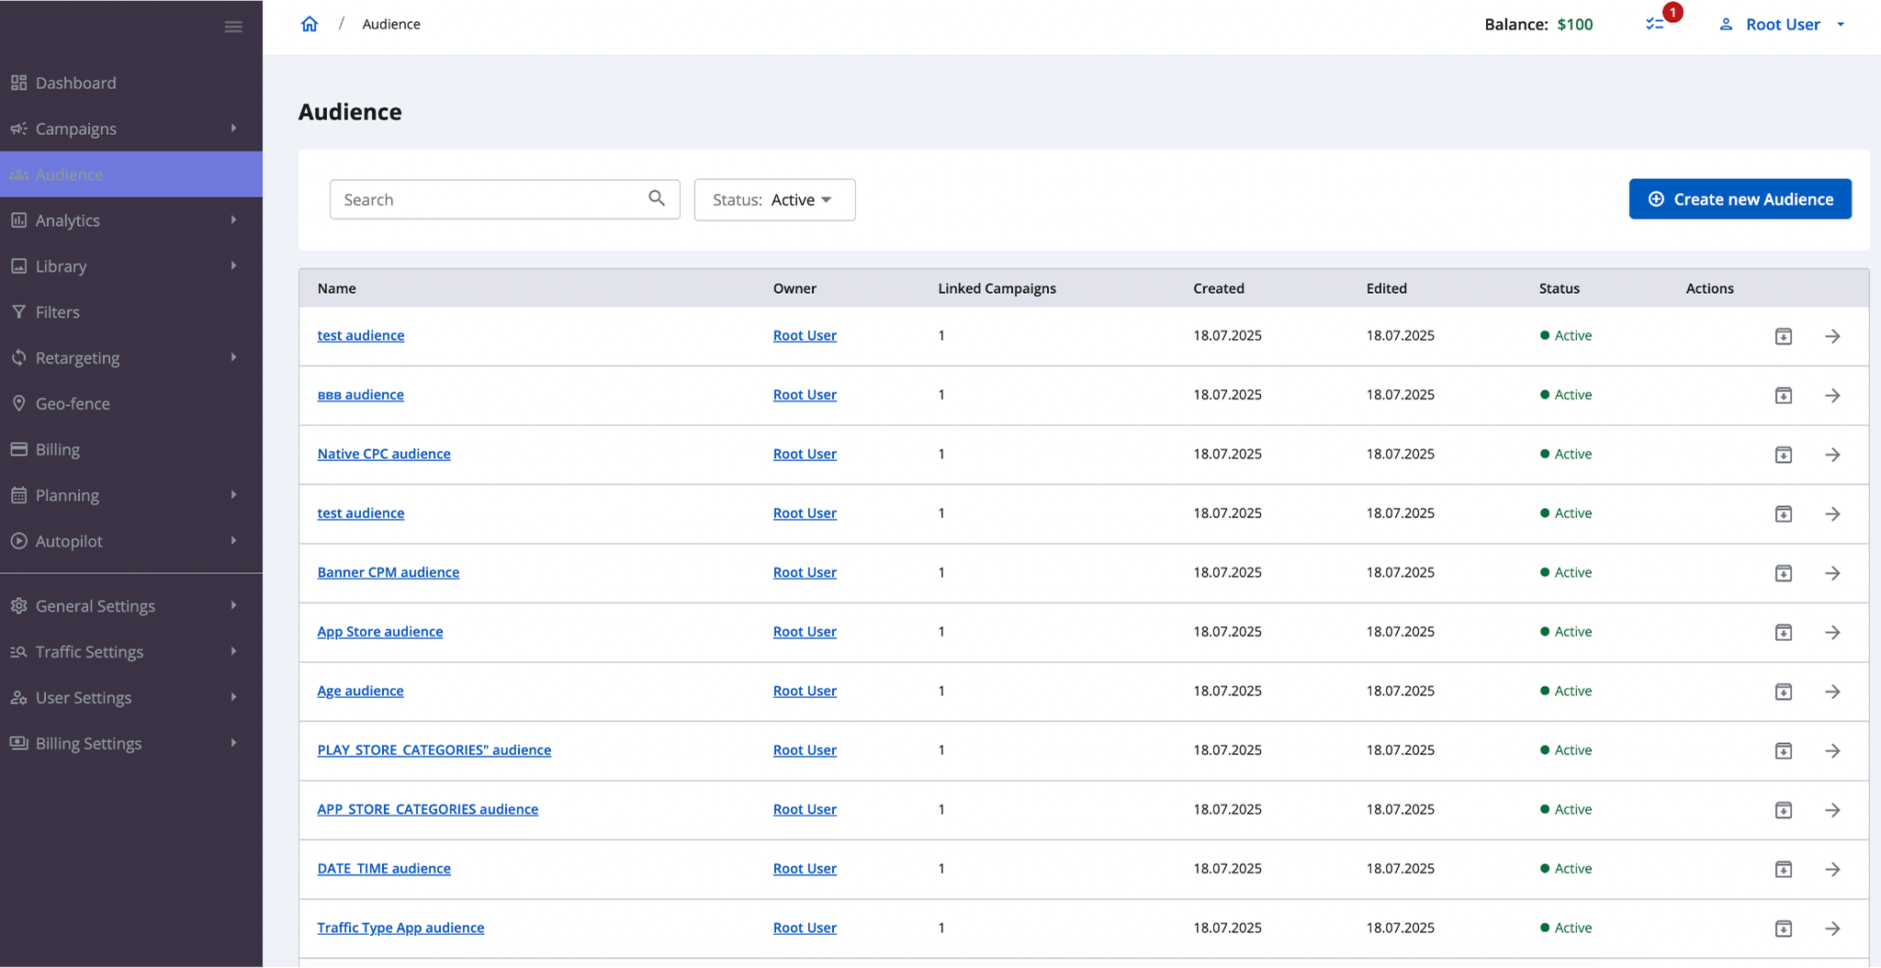The width and height of the screenshot is (1881, 968).
Task: Collapse sidebar using hamburger menu icon
Action: pyautogui.click(x=233, y=27)
